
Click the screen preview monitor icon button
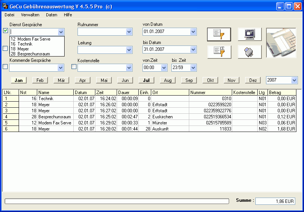click(250, 35)
